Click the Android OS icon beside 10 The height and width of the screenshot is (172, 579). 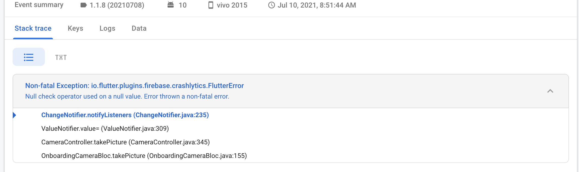[x=171, y=5]
